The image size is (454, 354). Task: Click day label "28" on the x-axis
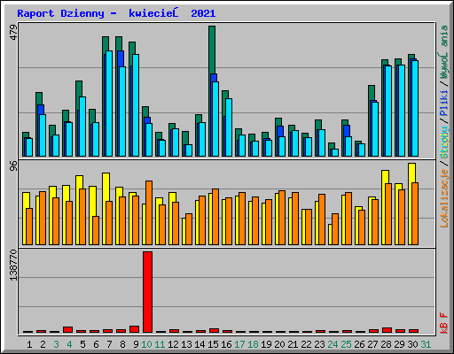click(386, 344)
